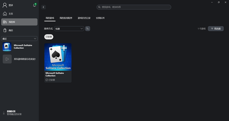Open 商店 store in sidebar

pos(19,30)
